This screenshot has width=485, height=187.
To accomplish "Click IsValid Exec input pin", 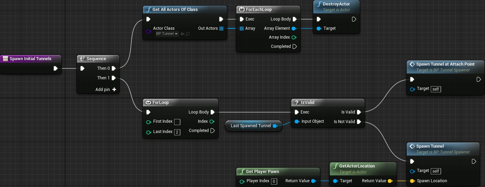I will pyautogui.click(x=296, y=112).
